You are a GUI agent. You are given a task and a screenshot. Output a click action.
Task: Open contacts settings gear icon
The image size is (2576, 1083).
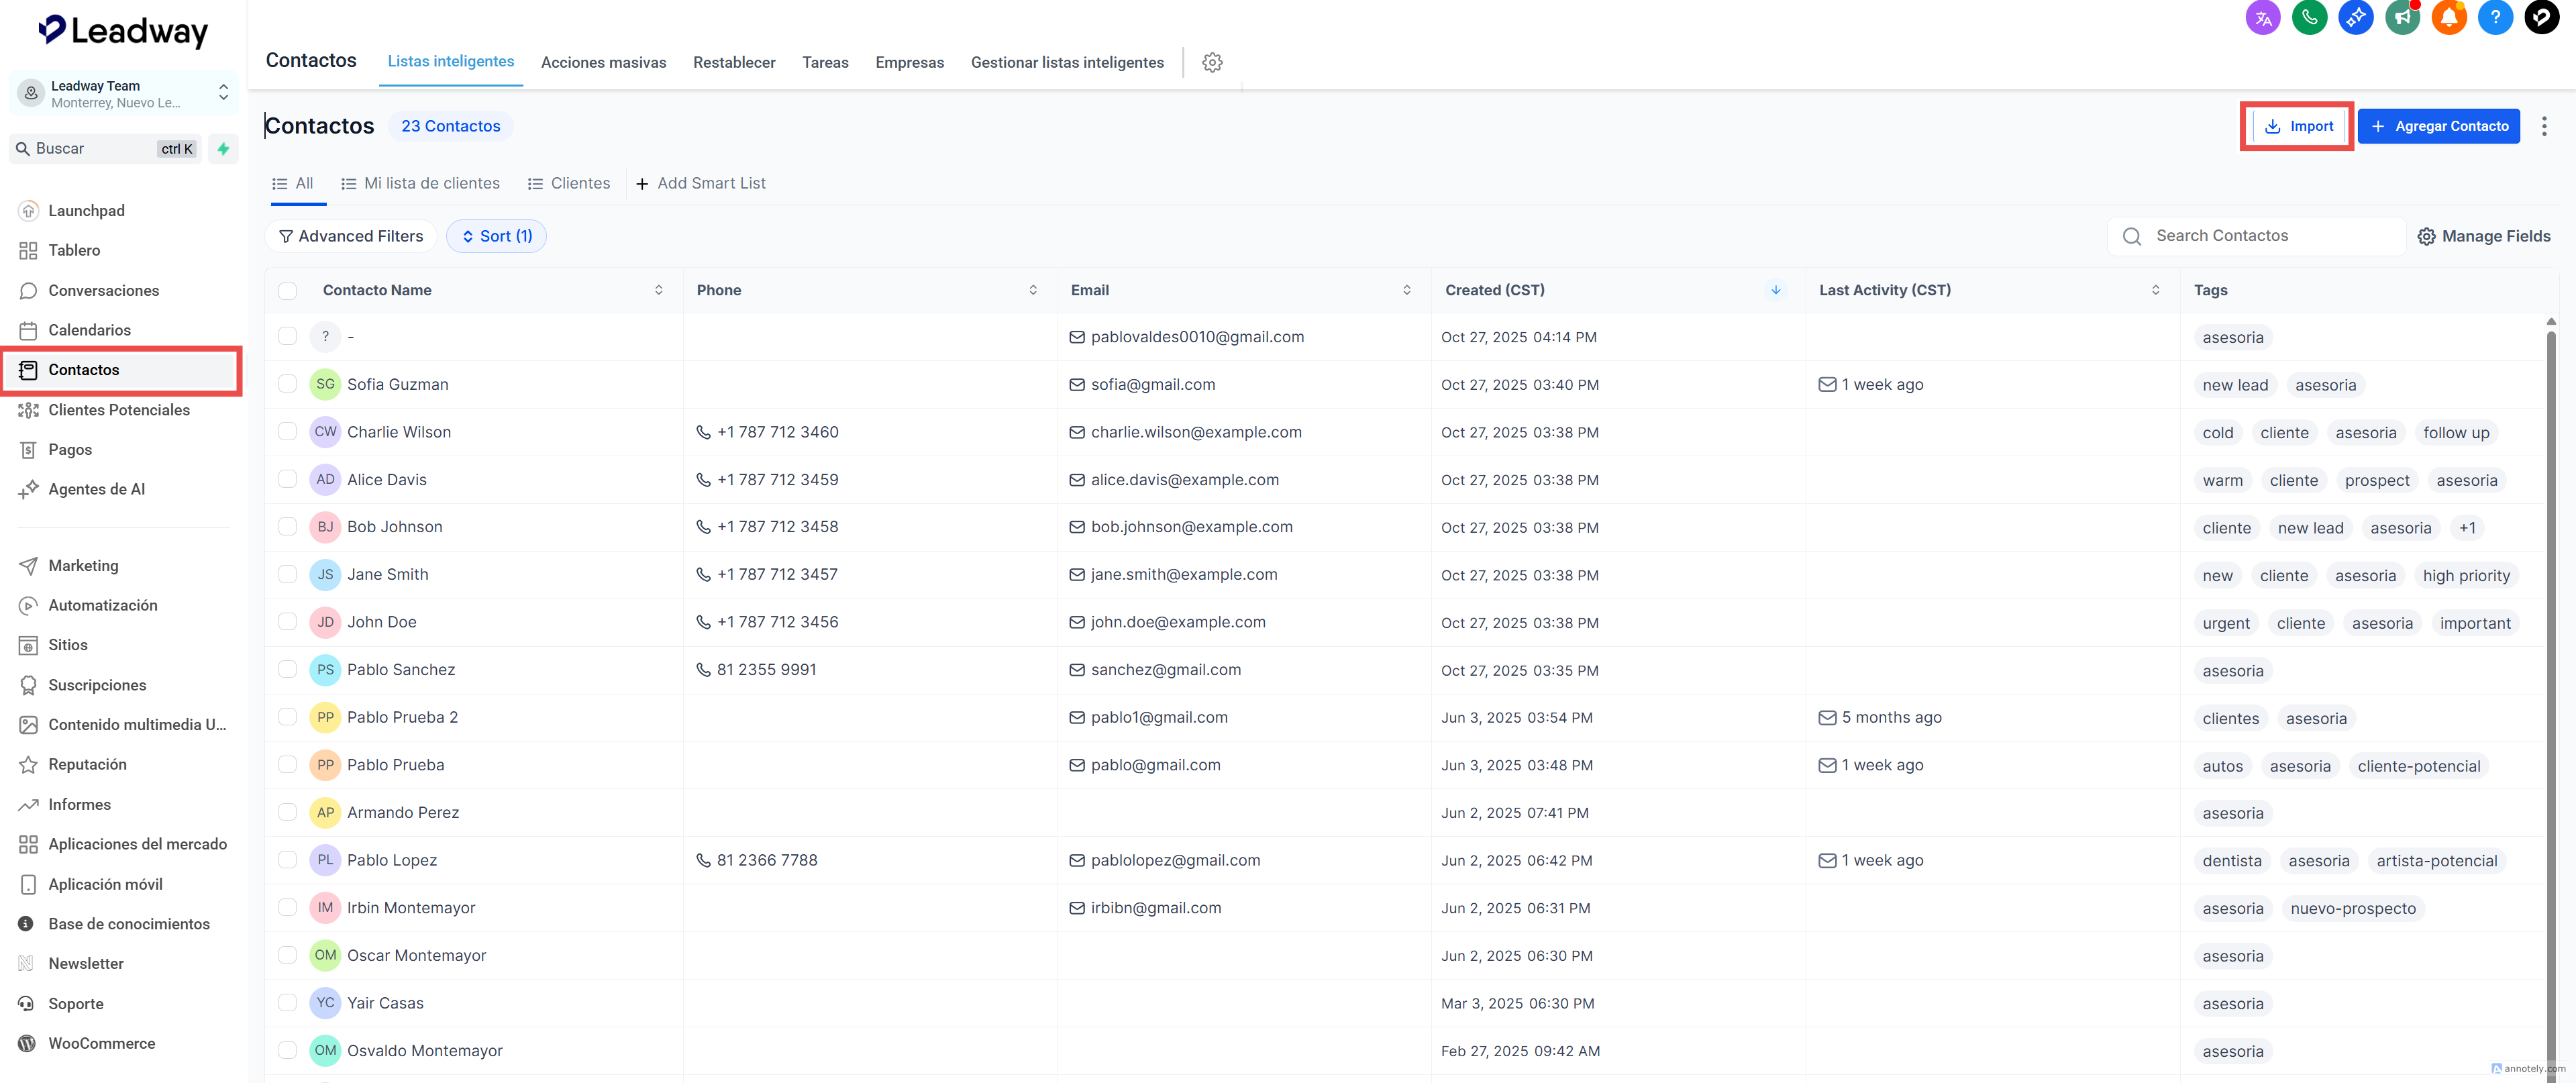(x=1212, y=62)
